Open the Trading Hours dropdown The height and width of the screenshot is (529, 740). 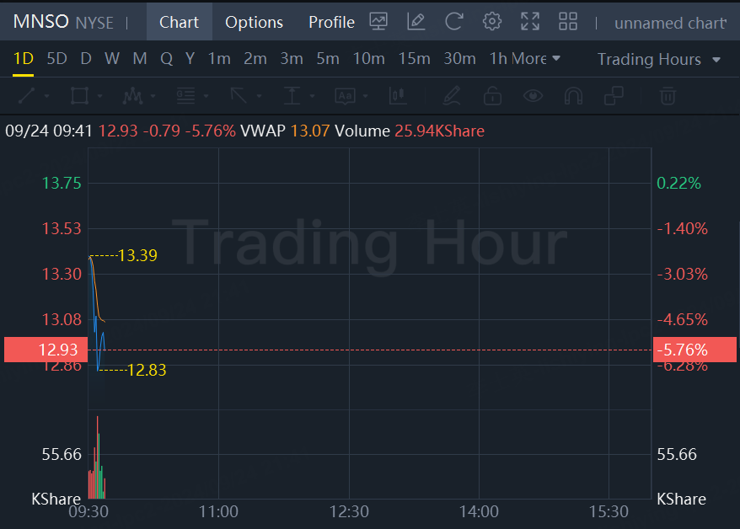(658, 59)
